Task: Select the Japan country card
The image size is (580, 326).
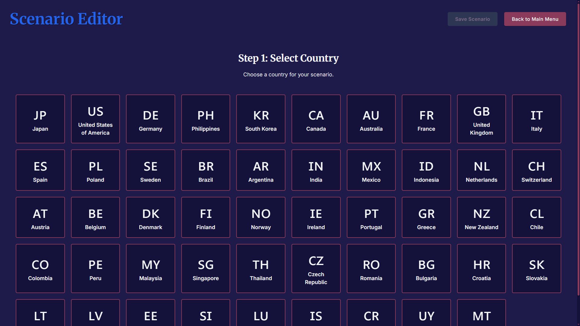Action: point(40,119)
